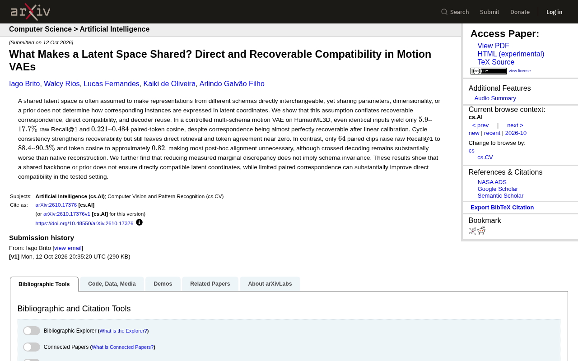The width and height of the screenshot is (578, 361).
Task: Open the 2026-10 monthly listing
Action: coord(516,133)
